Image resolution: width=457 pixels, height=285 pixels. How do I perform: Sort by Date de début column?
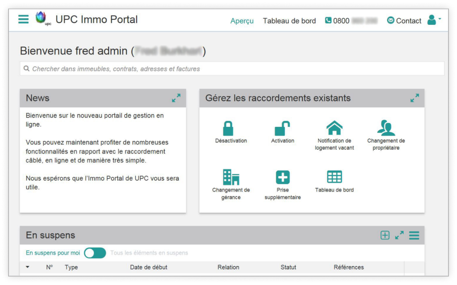click(x=149, y=267)
